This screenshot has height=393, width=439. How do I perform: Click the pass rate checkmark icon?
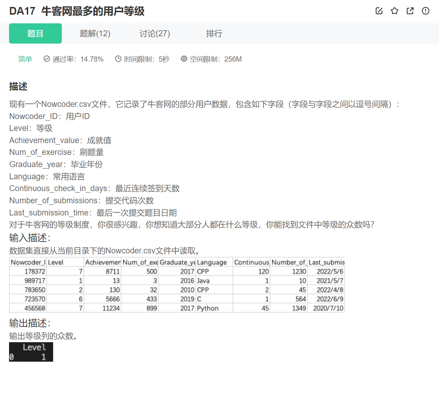(47, 59)
